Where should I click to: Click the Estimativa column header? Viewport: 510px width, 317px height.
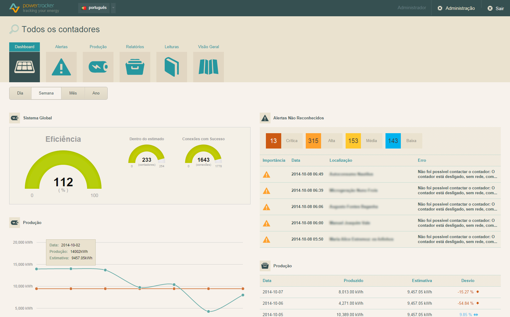coord(422,280)
